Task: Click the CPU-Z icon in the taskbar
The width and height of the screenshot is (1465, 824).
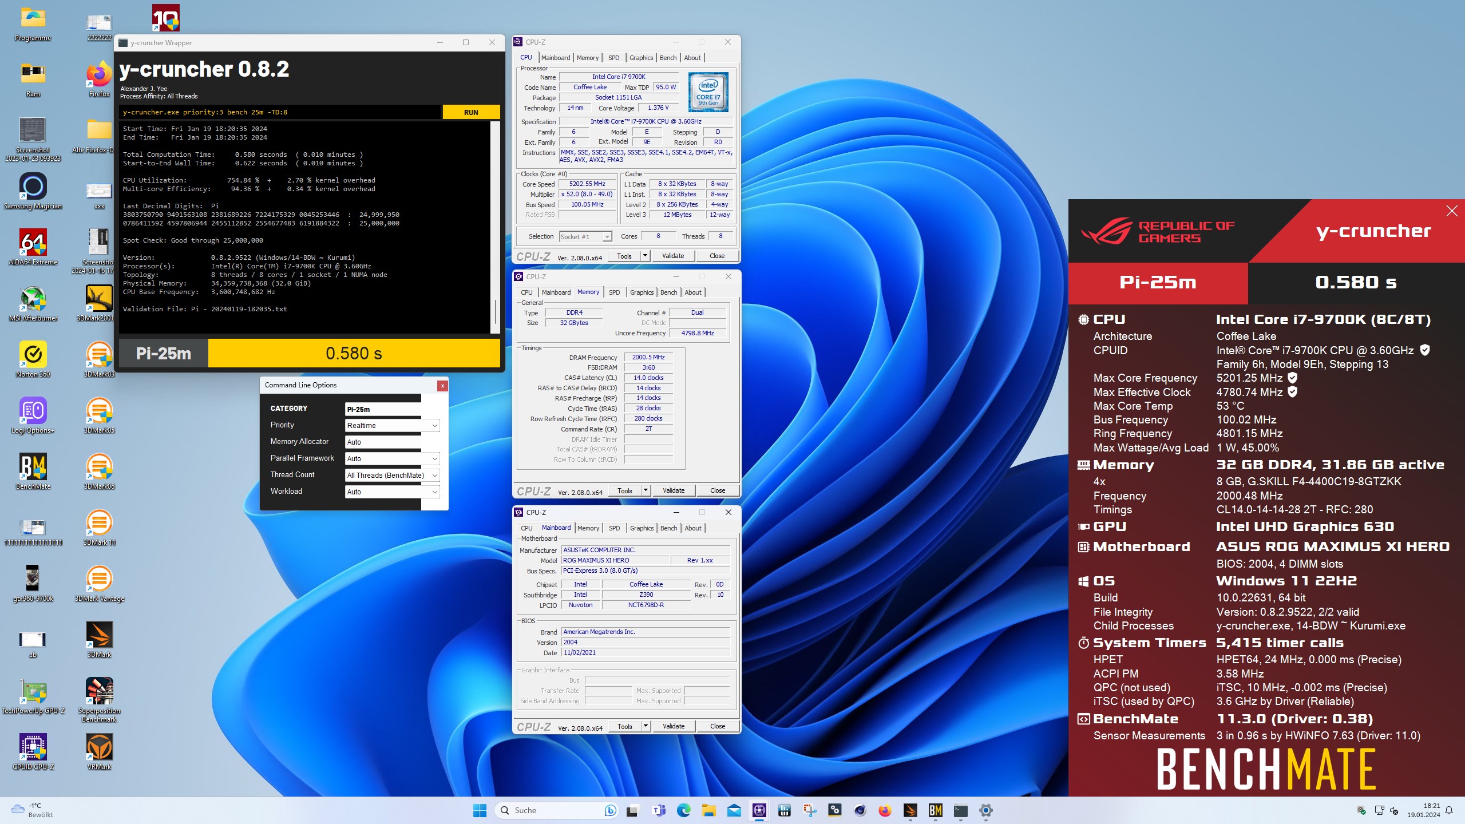Action: (x=759, y=810)
